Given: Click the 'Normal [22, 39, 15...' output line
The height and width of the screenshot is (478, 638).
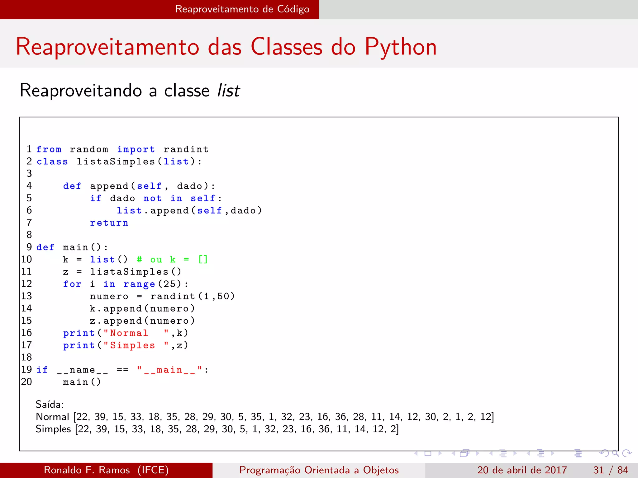Looking at the screenshot, I should (265, 417).
